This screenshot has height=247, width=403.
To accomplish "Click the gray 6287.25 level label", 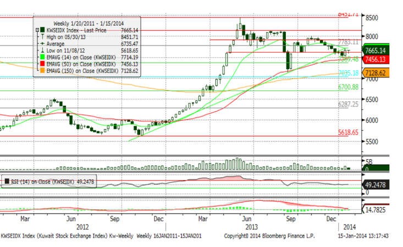I will [x=348, y=104].
